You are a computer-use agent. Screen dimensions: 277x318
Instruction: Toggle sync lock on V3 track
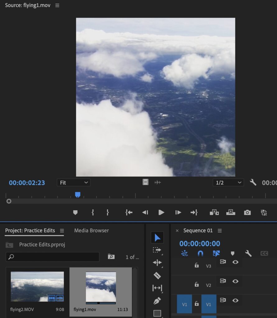coord(223,262)
